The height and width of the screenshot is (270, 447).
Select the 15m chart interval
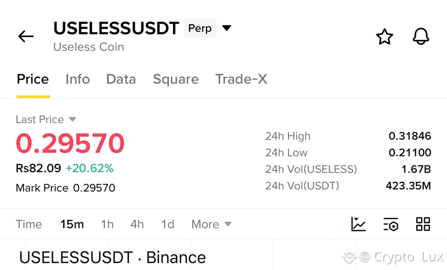(x=72, y=224)
